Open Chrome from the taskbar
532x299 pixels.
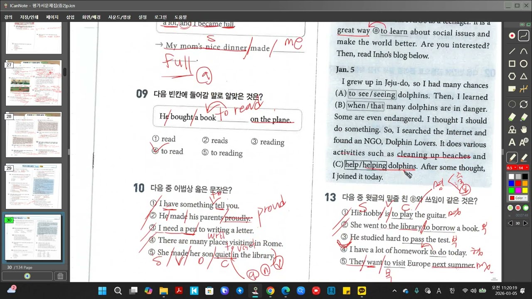pos(270,291)
